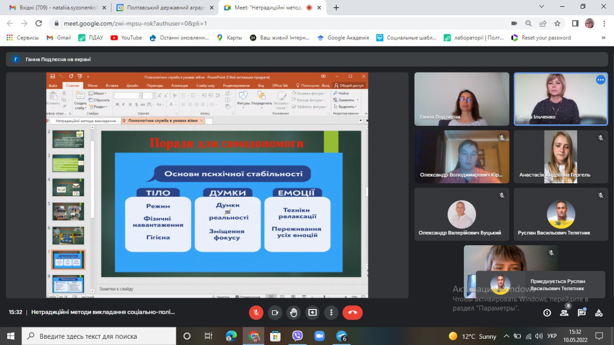Open Cortana from the taskbar
614x345 pixels.
click(187, 336)
